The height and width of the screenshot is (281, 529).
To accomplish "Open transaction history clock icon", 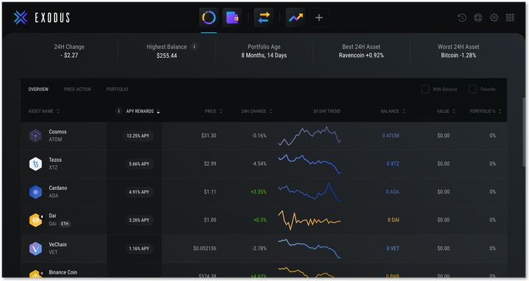I will click(x=462, y=18).
